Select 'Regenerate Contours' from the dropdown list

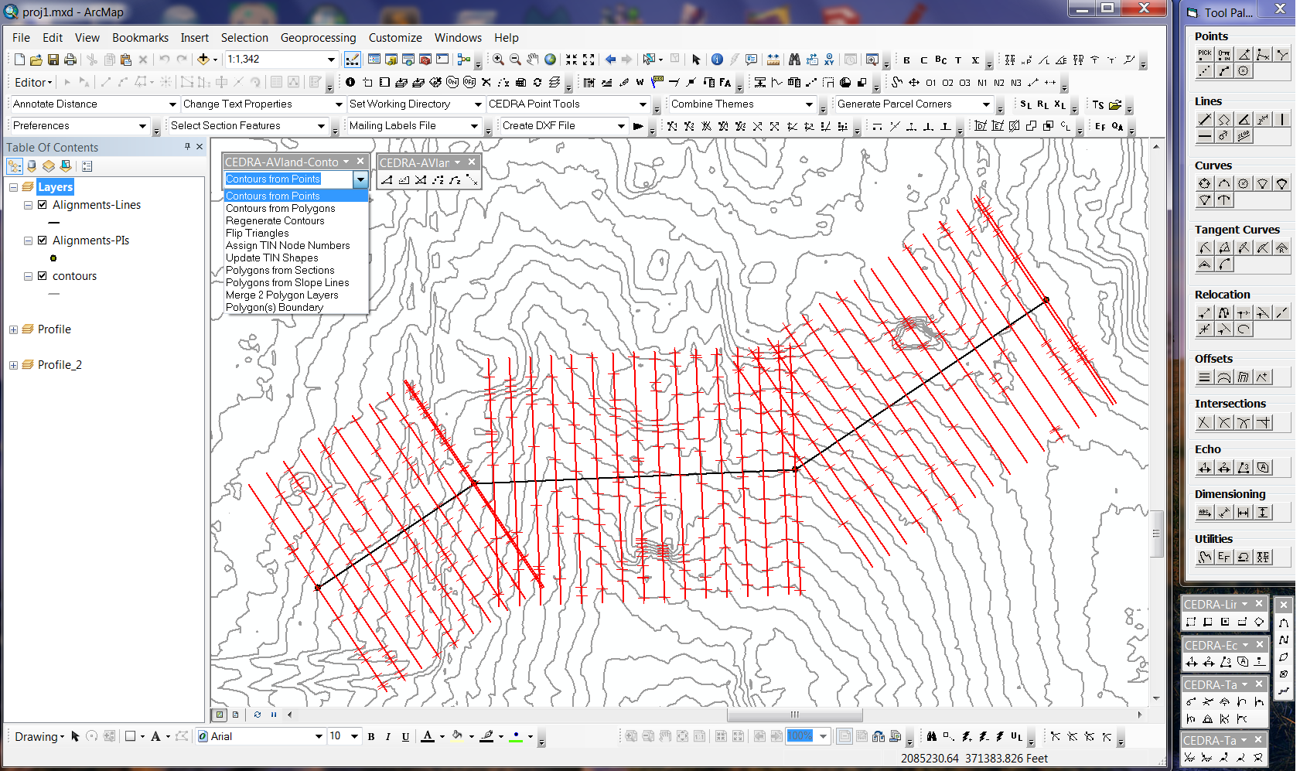(x=275, y=220)
